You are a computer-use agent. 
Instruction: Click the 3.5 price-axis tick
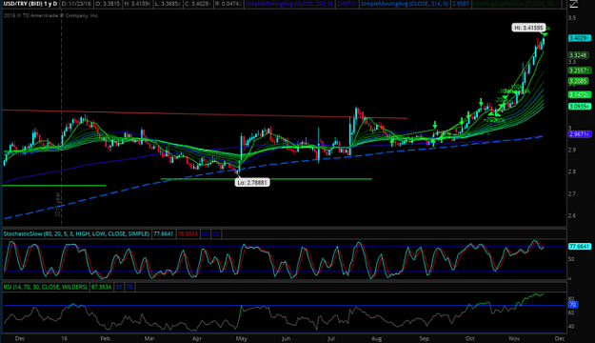click(x=572, y=18)
